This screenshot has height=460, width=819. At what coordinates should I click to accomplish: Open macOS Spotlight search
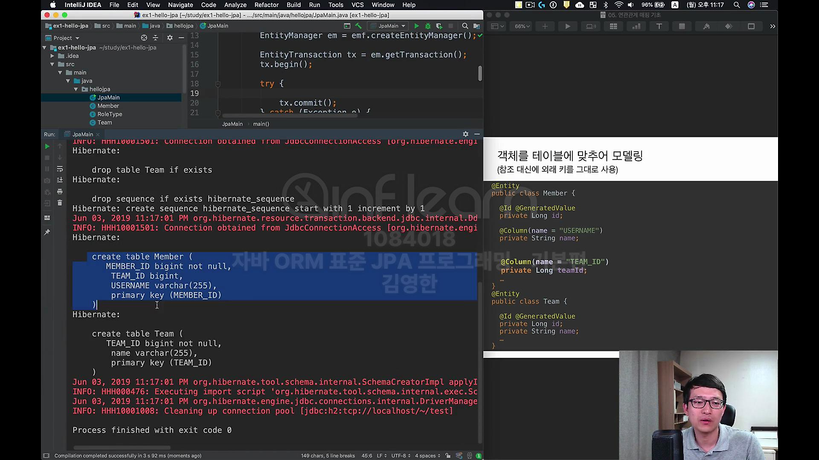point(737,4)
